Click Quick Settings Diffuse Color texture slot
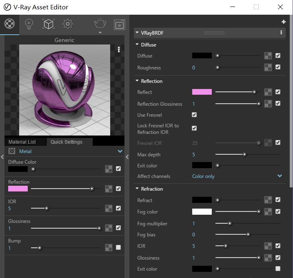 [109, 169]
